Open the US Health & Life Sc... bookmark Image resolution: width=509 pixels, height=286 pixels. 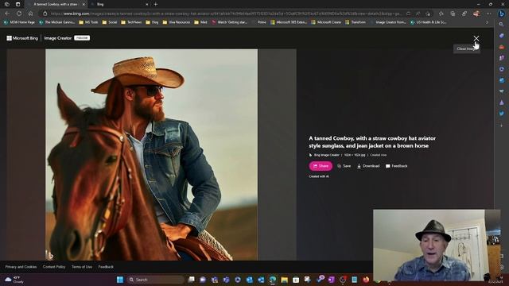pos(428,22)
